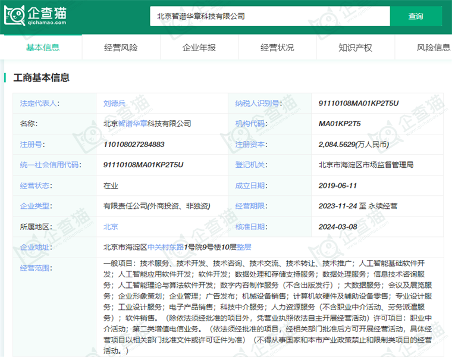Click the 企业地址 label
Screen dimensions: 452x357
(x=36, y=248)
